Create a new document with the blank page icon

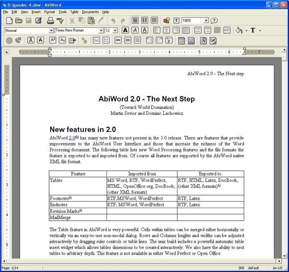9,21
